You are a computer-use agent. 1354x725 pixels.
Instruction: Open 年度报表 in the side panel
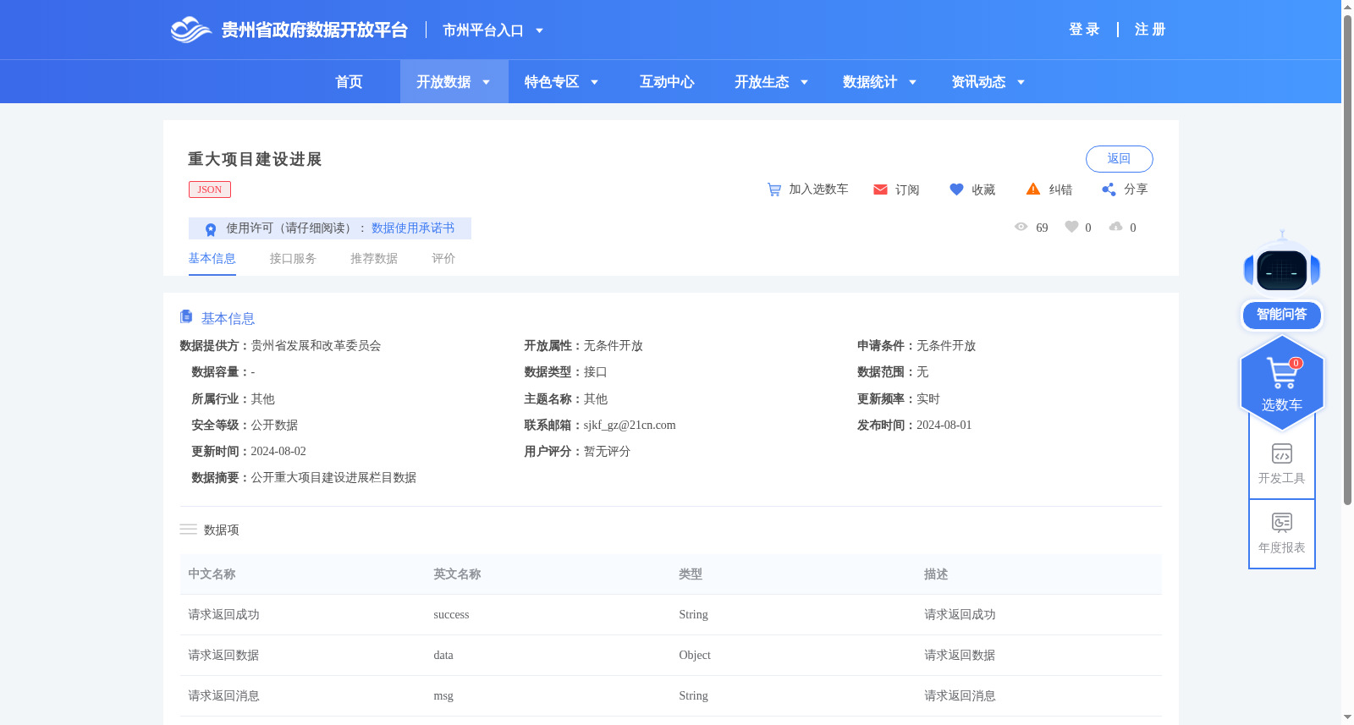tap(1282, 534)
